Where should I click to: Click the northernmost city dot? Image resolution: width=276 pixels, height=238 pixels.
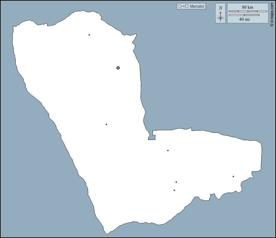tap(89, 35)
